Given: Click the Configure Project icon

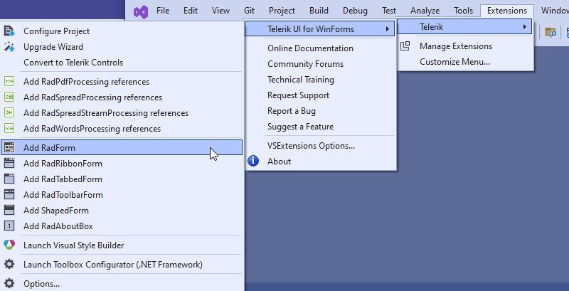Looking at the screenshot, I should tap(9, 31).
